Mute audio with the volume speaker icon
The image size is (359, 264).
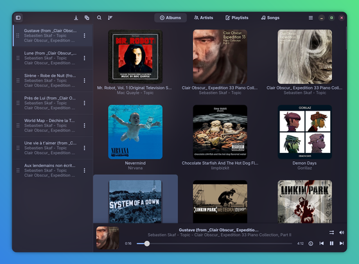coord(342,233)
